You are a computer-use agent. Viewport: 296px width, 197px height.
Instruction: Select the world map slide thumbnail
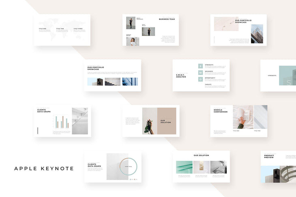click(62, 30)
